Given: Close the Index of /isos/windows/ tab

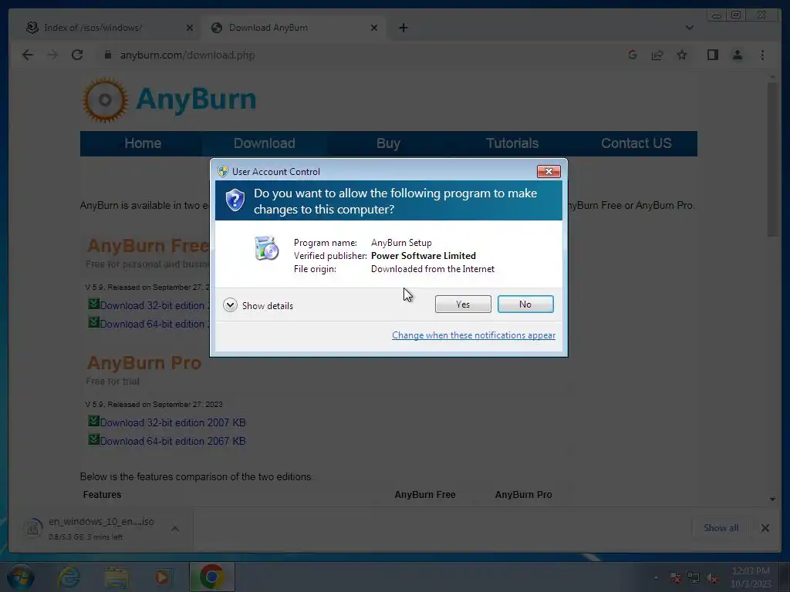Looking at the screenshot, I should coord(190,28).
